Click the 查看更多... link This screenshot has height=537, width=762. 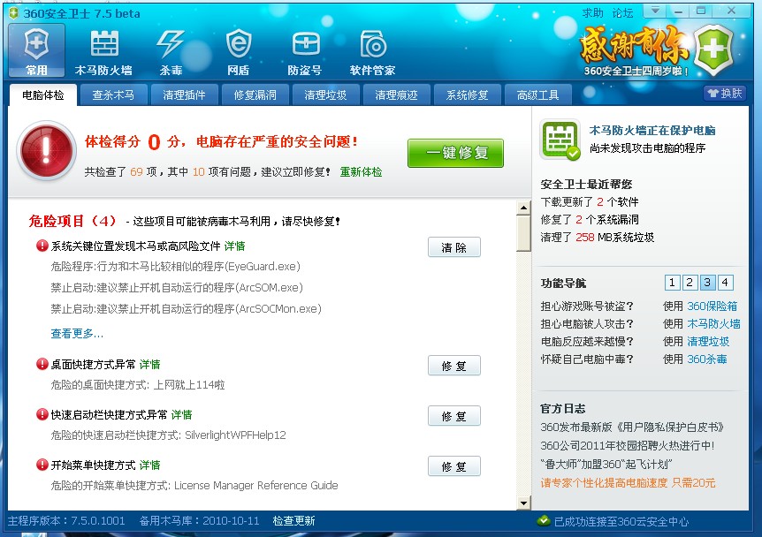tap(77, 334)
